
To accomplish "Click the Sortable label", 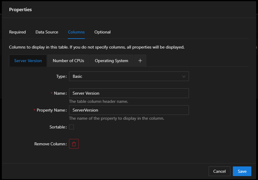I will 58,127.
